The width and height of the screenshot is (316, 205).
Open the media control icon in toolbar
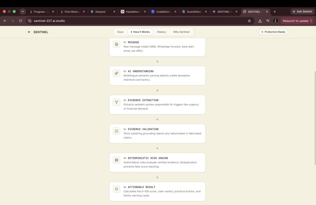click(268, 21)
